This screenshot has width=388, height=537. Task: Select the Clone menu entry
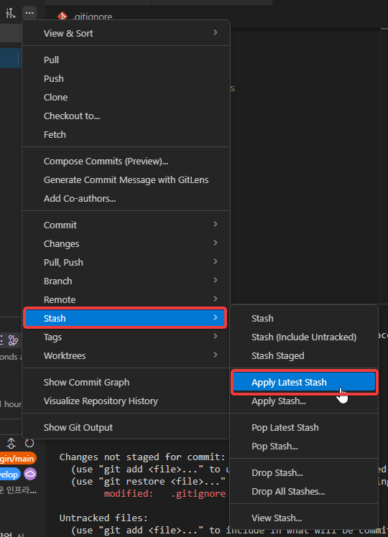pyautogui.click(x=126, y=97)
